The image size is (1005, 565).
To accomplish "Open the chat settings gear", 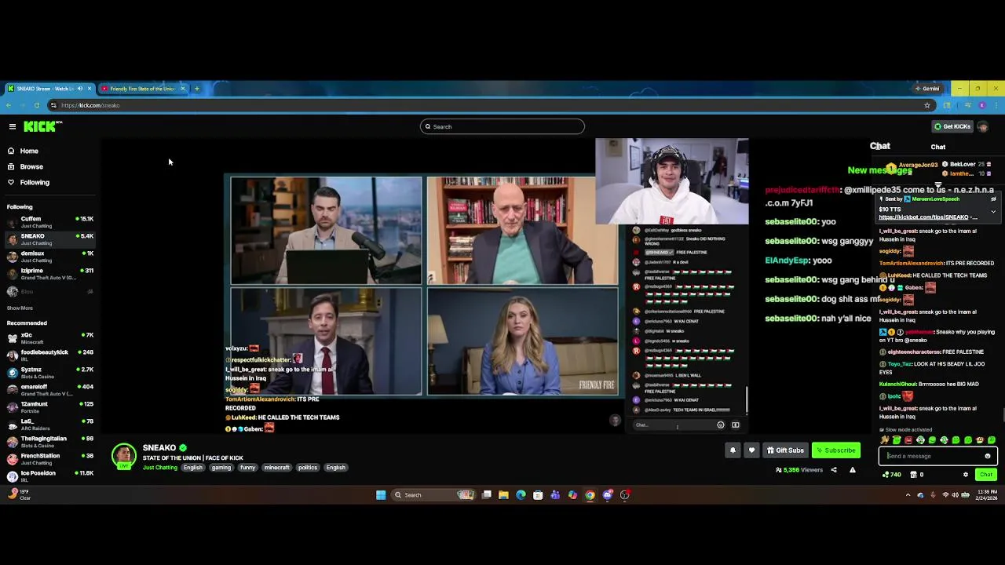I will point(966,475).
